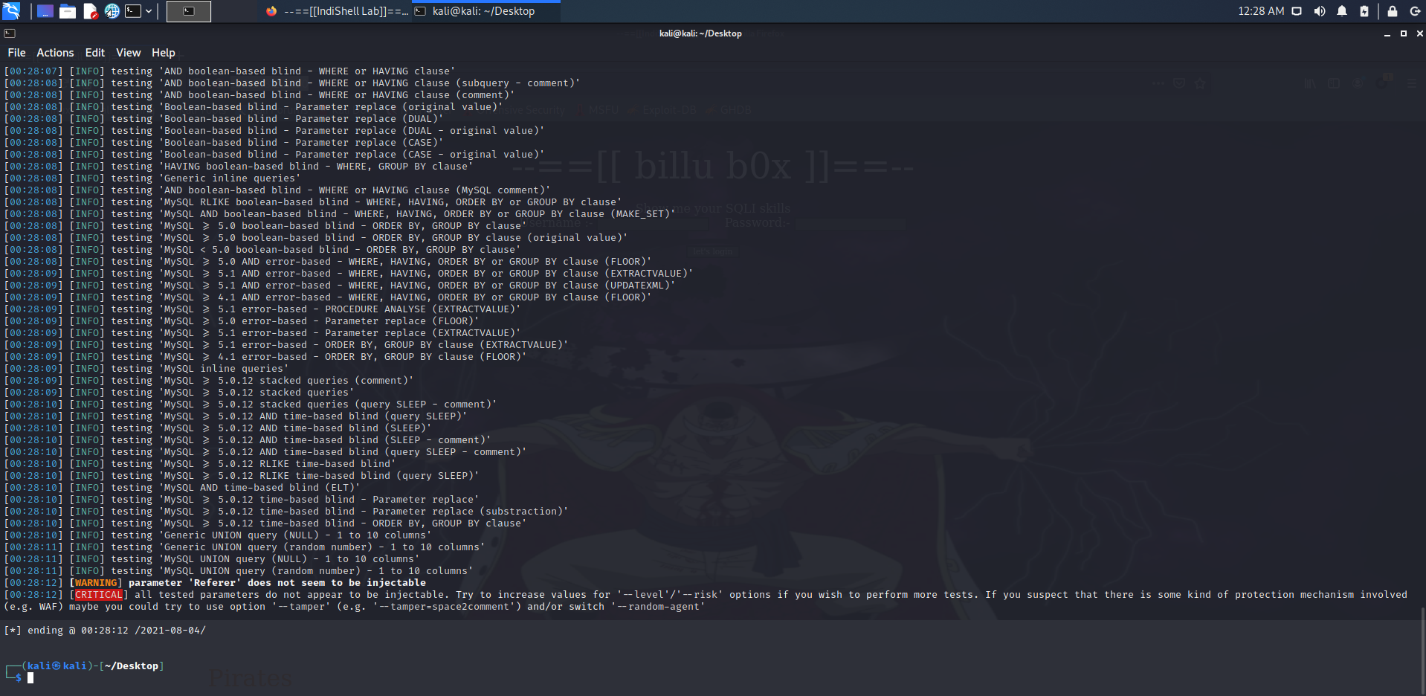The image size is (1426, 696).
Task: Click the red CRITICAL label
Action: point(98,595)
